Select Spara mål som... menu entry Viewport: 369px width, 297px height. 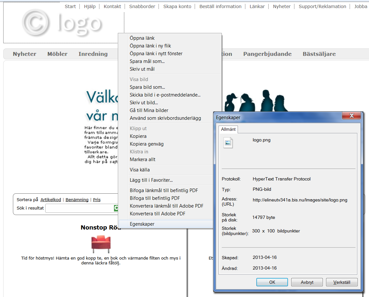[170, 61]
